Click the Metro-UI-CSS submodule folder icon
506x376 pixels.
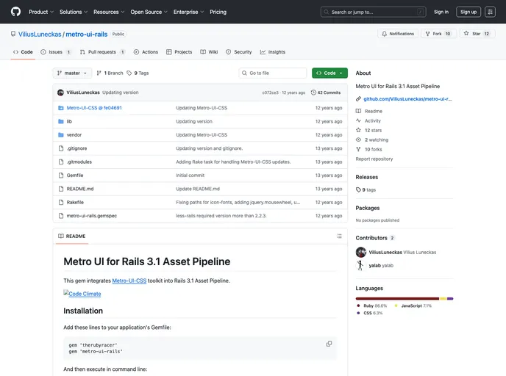pyautogui.click(x=60, y=108)
